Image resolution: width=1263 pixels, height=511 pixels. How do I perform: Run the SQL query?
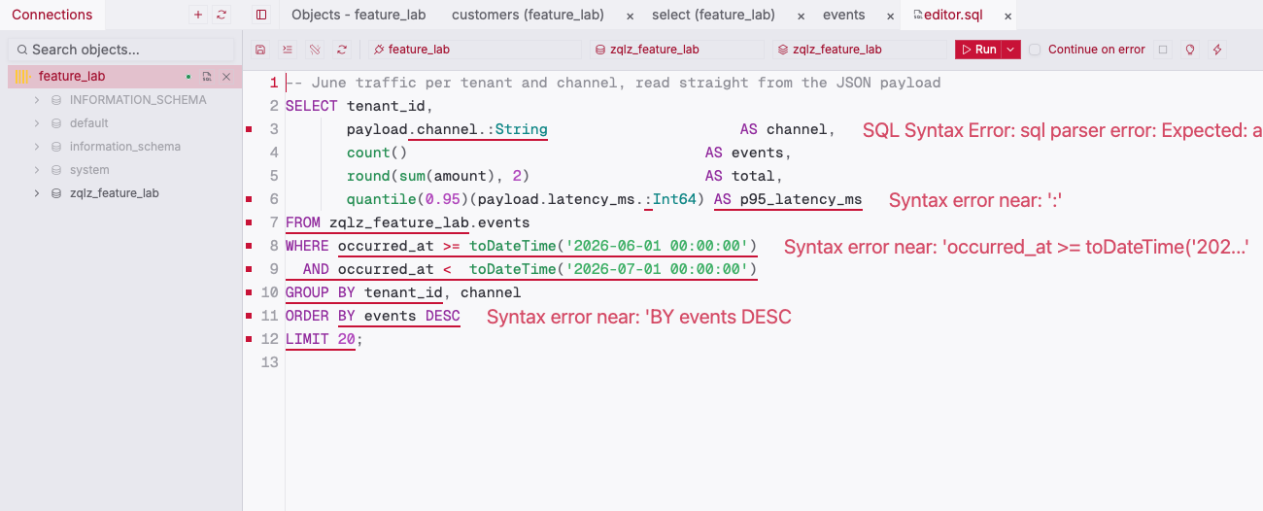pos(979,50)
